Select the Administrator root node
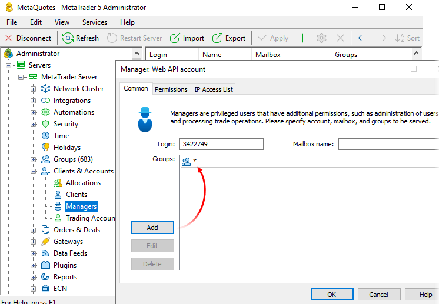This screenshot has width=439, height=304. [x=38, y=54]
